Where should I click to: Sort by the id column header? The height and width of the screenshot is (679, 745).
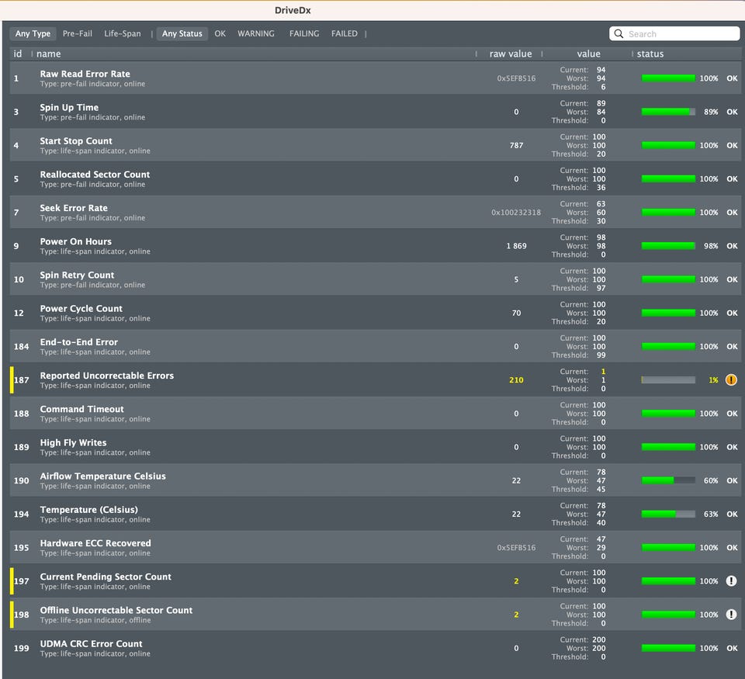(18, 54)
